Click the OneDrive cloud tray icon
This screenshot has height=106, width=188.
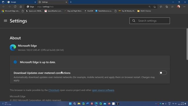[x=163, y=104]
